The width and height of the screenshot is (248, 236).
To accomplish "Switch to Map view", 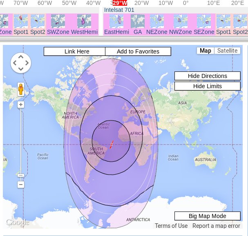I will click(x=205, y=51).
